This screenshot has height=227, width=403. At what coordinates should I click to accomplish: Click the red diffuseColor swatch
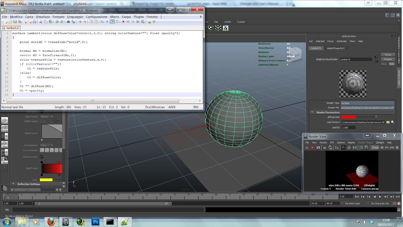point(348,117)
